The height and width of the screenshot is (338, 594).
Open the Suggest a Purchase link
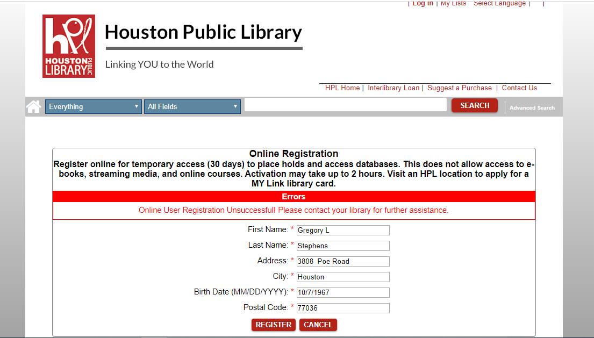point(460,88)
